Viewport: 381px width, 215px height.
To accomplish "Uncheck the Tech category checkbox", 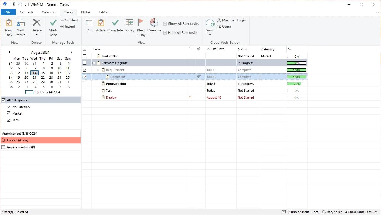I will click(x=9, y=120).
